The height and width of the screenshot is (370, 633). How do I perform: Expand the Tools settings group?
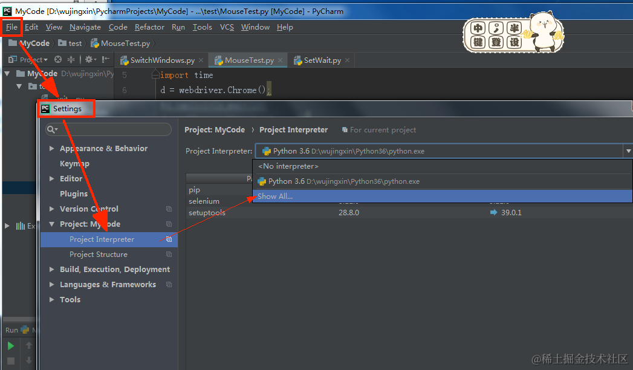tap(51, 300)
